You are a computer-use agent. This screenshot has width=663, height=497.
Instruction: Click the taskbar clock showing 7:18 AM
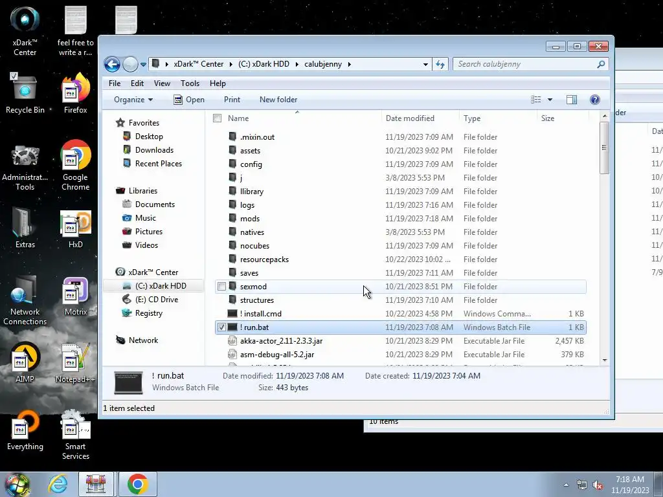click(x=629, y=485)
